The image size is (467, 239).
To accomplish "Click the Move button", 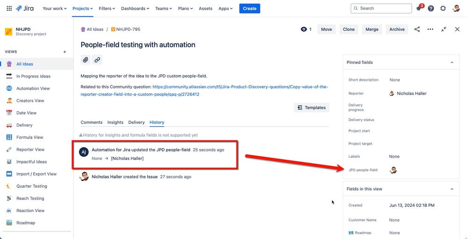I will click(326, 29).
